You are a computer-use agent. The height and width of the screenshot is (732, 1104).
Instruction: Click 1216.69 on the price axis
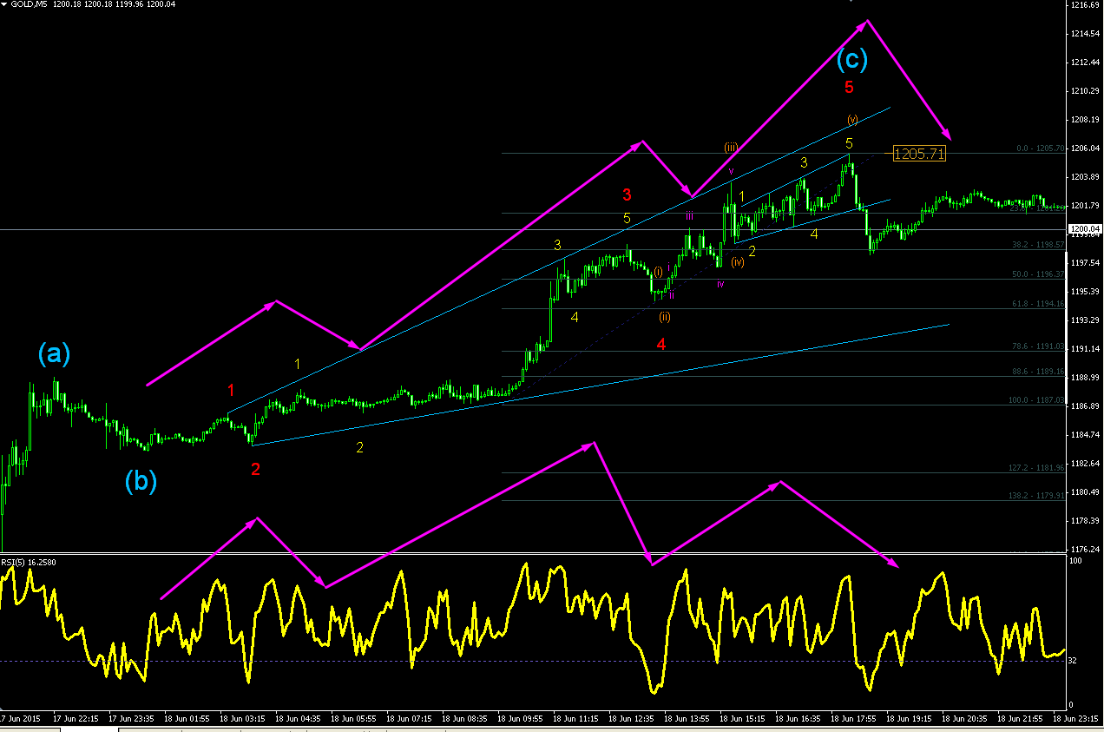pyautogui.click(x=1085, y=5)
